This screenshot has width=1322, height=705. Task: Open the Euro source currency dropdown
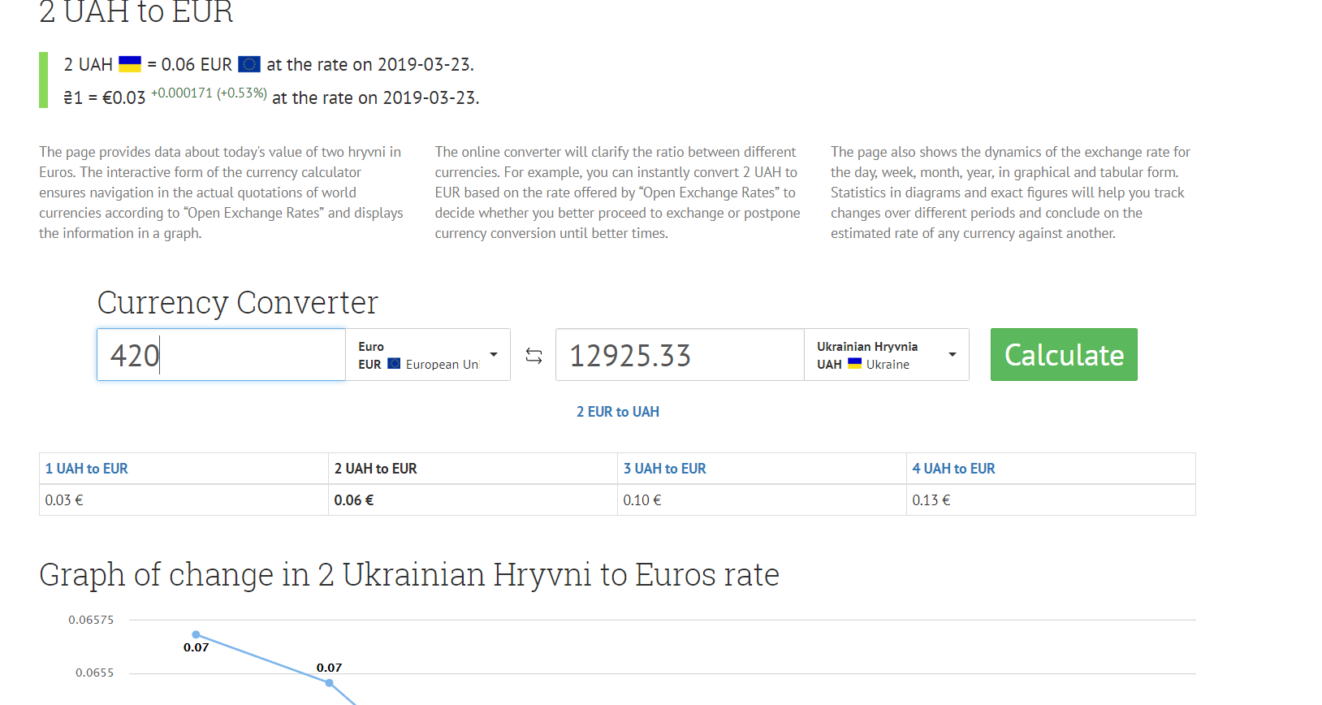pyautogui.click(x=428, y=355)
